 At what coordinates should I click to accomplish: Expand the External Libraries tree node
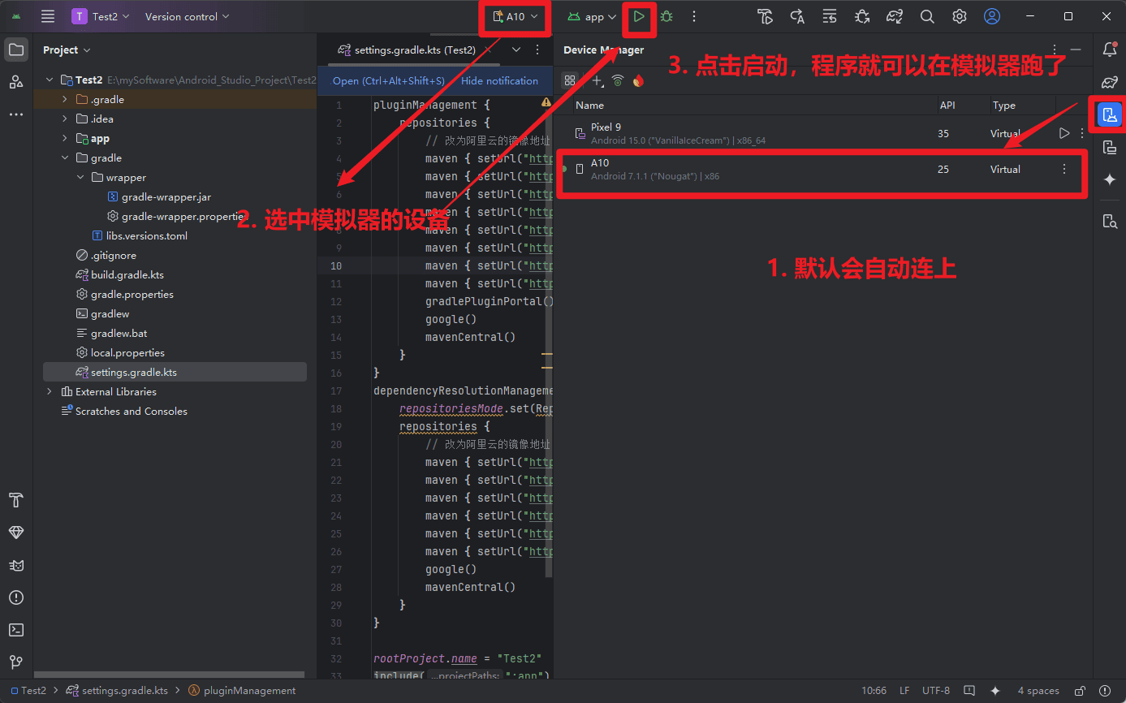tap(50, 392)
